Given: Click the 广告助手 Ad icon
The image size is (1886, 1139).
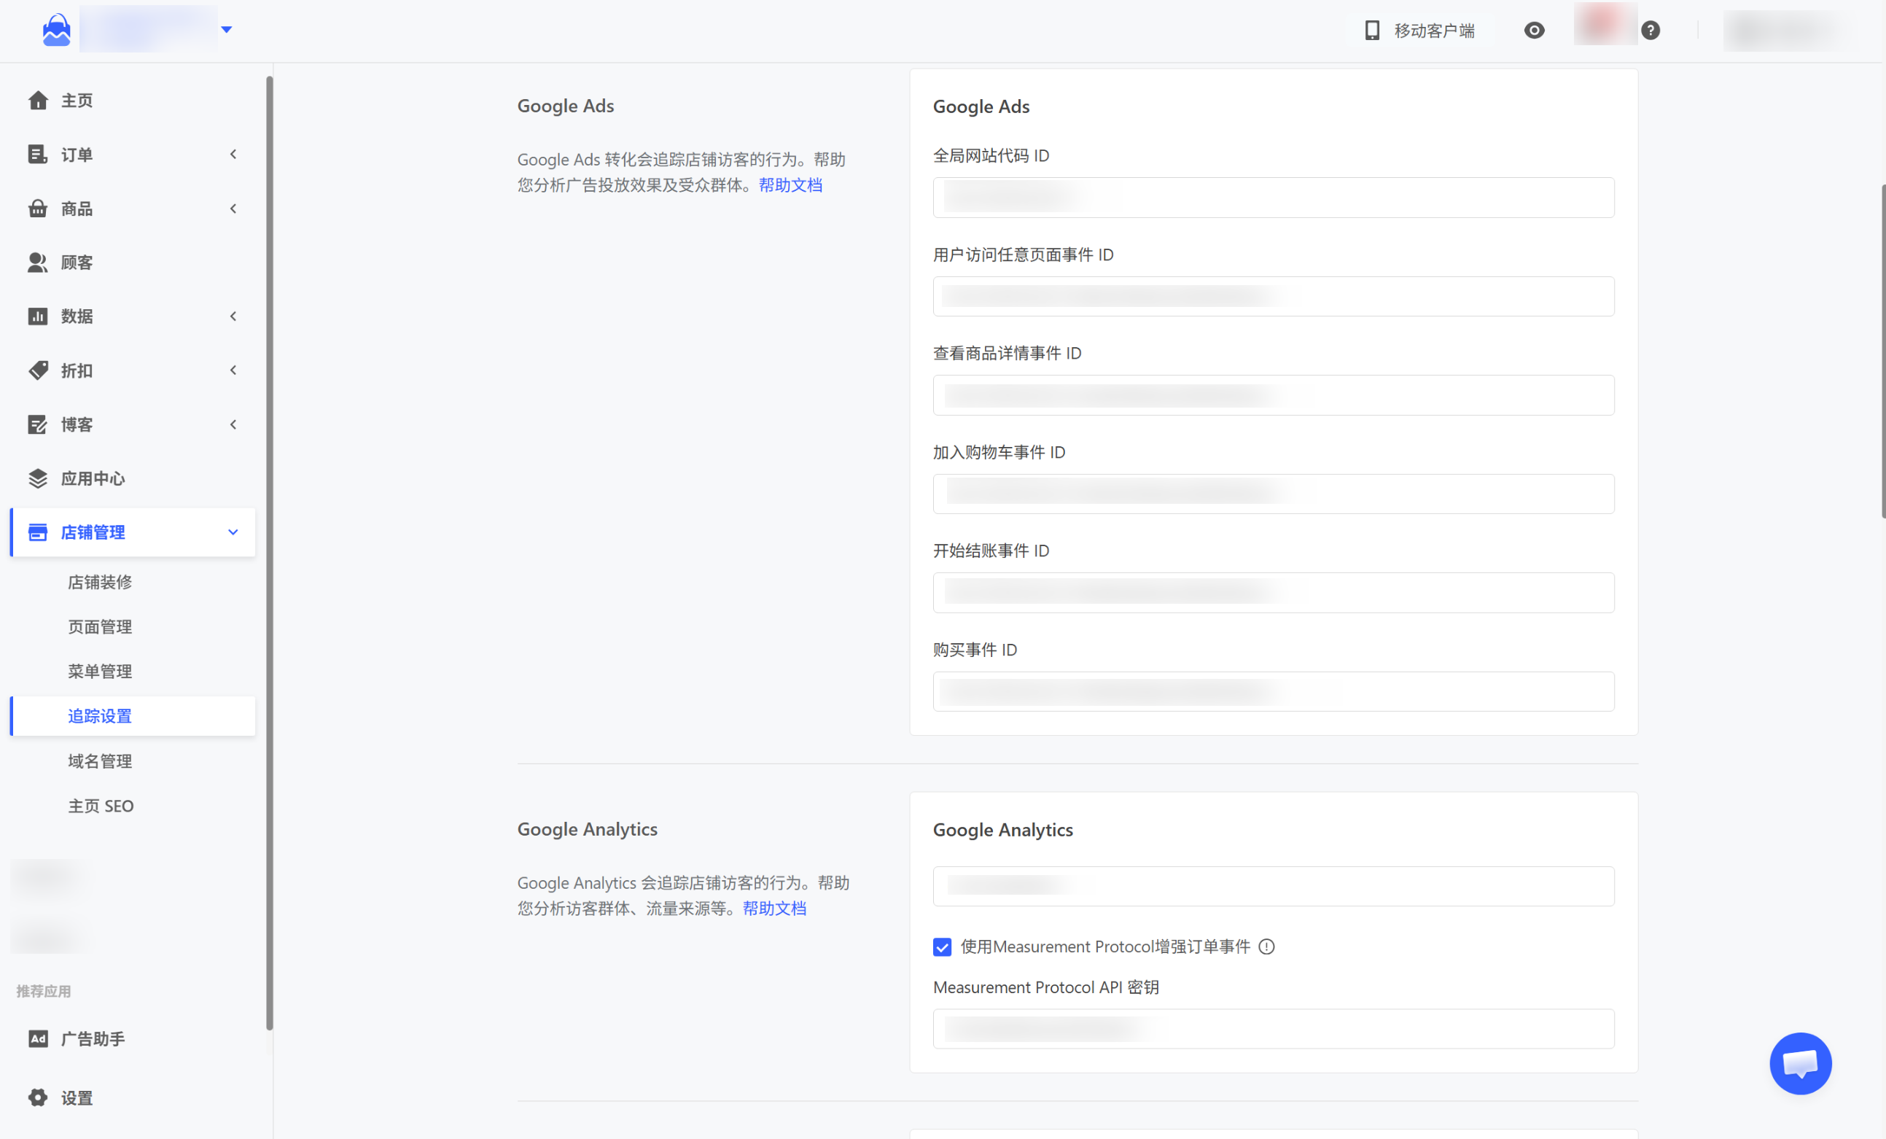Looking at the screenshot, I should [x=38, y=1038].
